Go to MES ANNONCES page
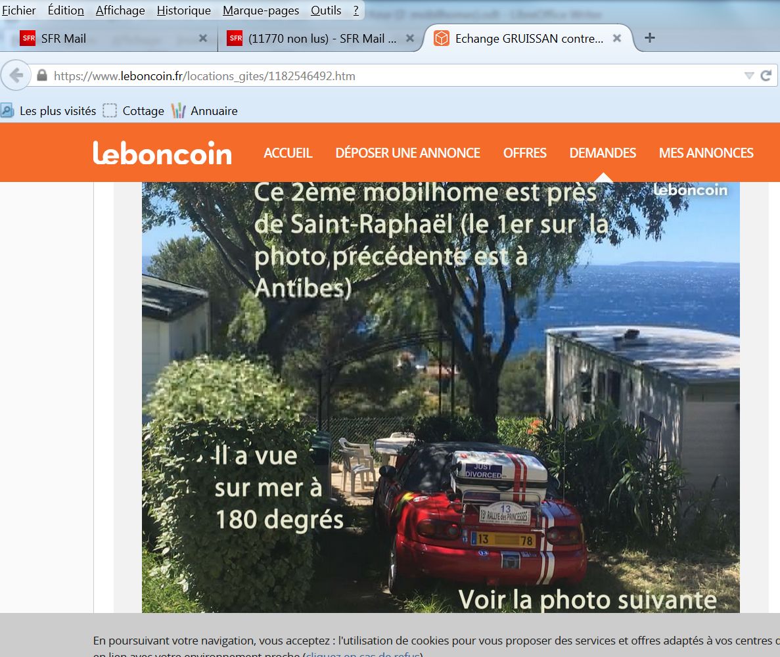 pyautogui.click(x=706, y=152)
